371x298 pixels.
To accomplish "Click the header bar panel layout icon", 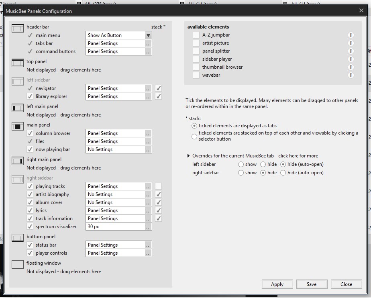I will pos(18,28).
